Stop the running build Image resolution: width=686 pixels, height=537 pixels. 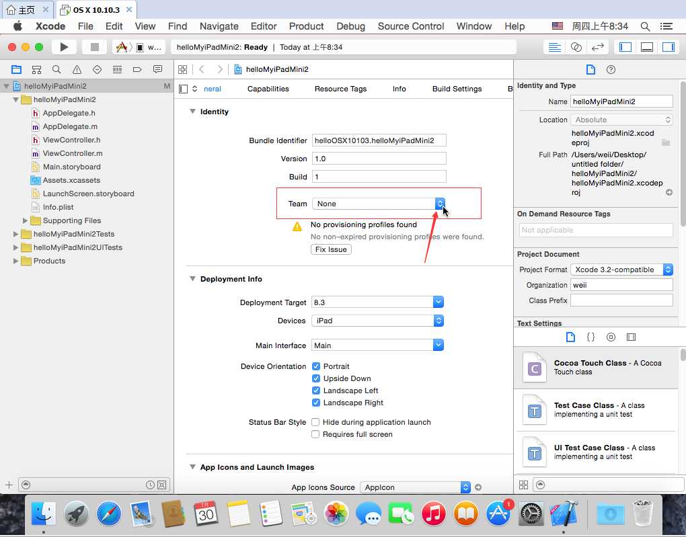tap(95, 47)
